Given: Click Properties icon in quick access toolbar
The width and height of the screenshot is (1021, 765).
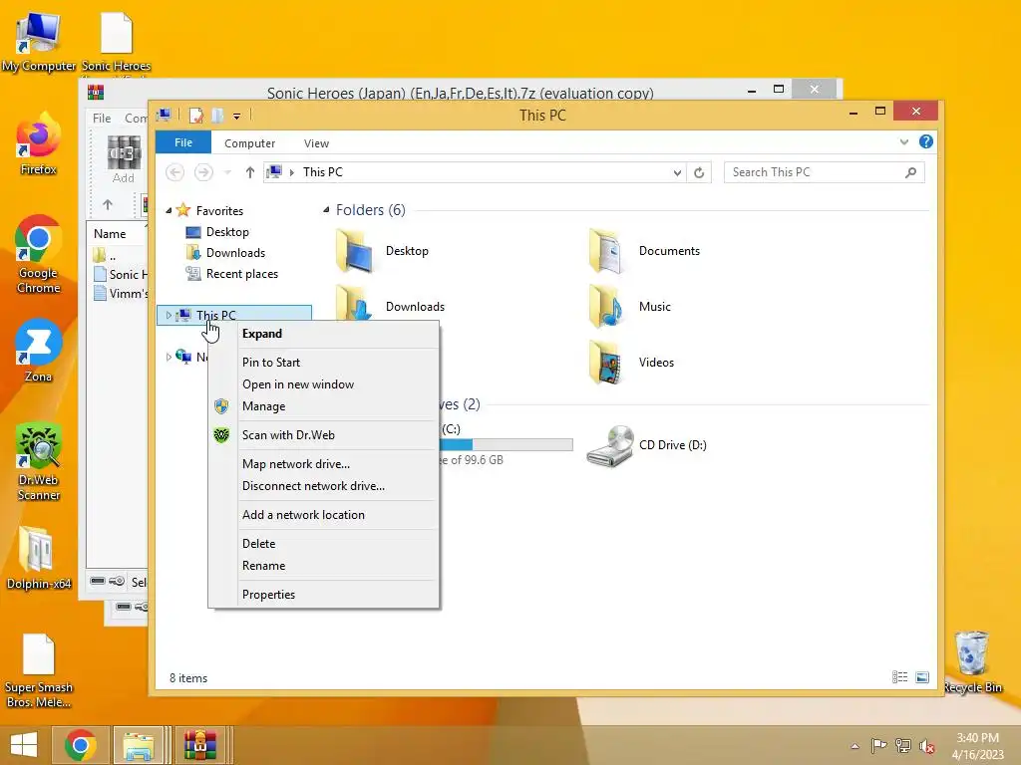Looking at the screenshot, I should [196, 116].
